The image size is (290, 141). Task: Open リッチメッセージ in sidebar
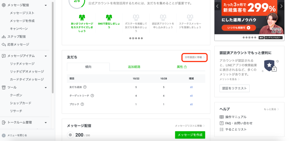pos(22,64)
